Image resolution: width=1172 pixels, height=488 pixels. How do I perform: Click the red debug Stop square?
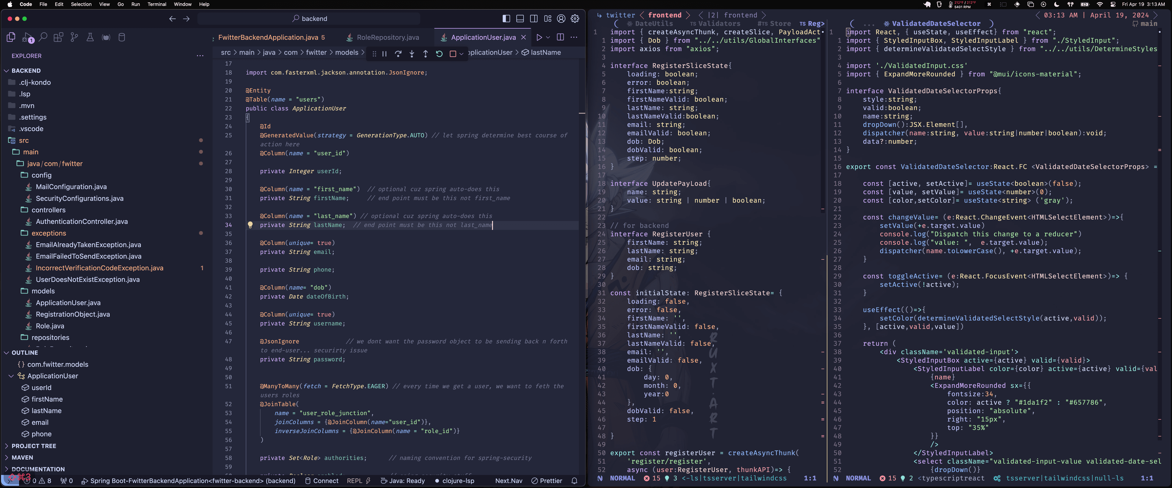point(453,54)
